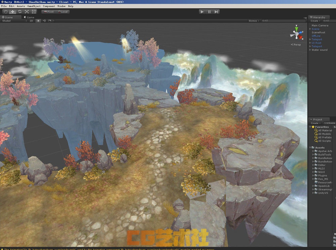336x250 pixels.
Task: Click the Step frame button
Action: coord(216,12)
